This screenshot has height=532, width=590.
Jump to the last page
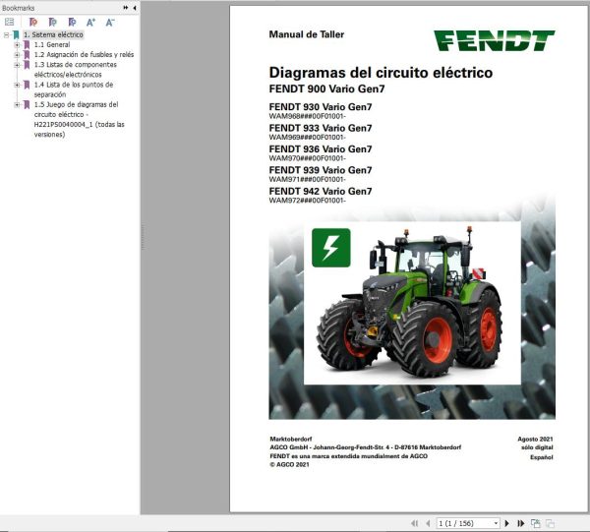(x=521, y=523)
